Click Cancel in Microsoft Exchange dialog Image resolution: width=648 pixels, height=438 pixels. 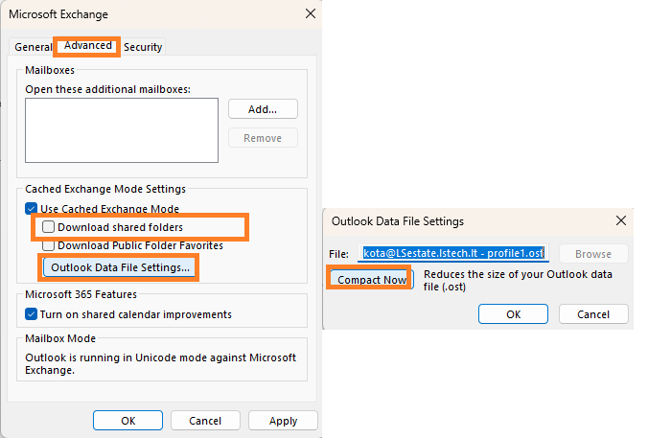[x=205, y=421]
